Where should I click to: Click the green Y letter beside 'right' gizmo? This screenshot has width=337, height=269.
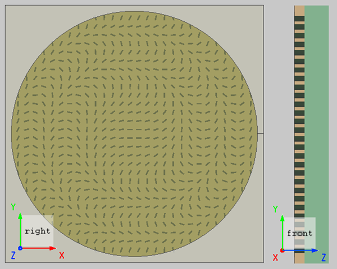click(x=13, y=207)
